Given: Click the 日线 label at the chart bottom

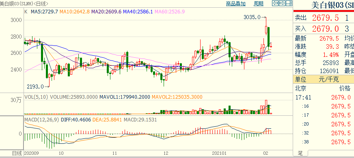Looking at the screenshot, I should point(17,153).
